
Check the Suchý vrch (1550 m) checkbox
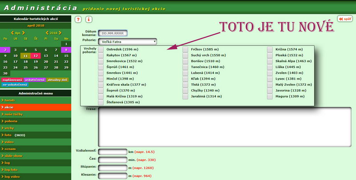click(x=185, y=55)
